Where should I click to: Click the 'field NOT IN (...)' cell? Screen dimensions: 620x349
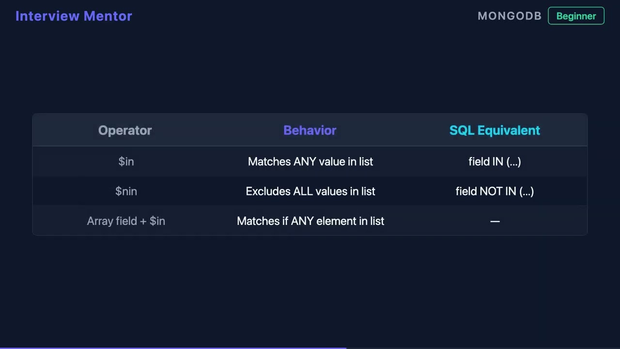click(x=495, y=191)
